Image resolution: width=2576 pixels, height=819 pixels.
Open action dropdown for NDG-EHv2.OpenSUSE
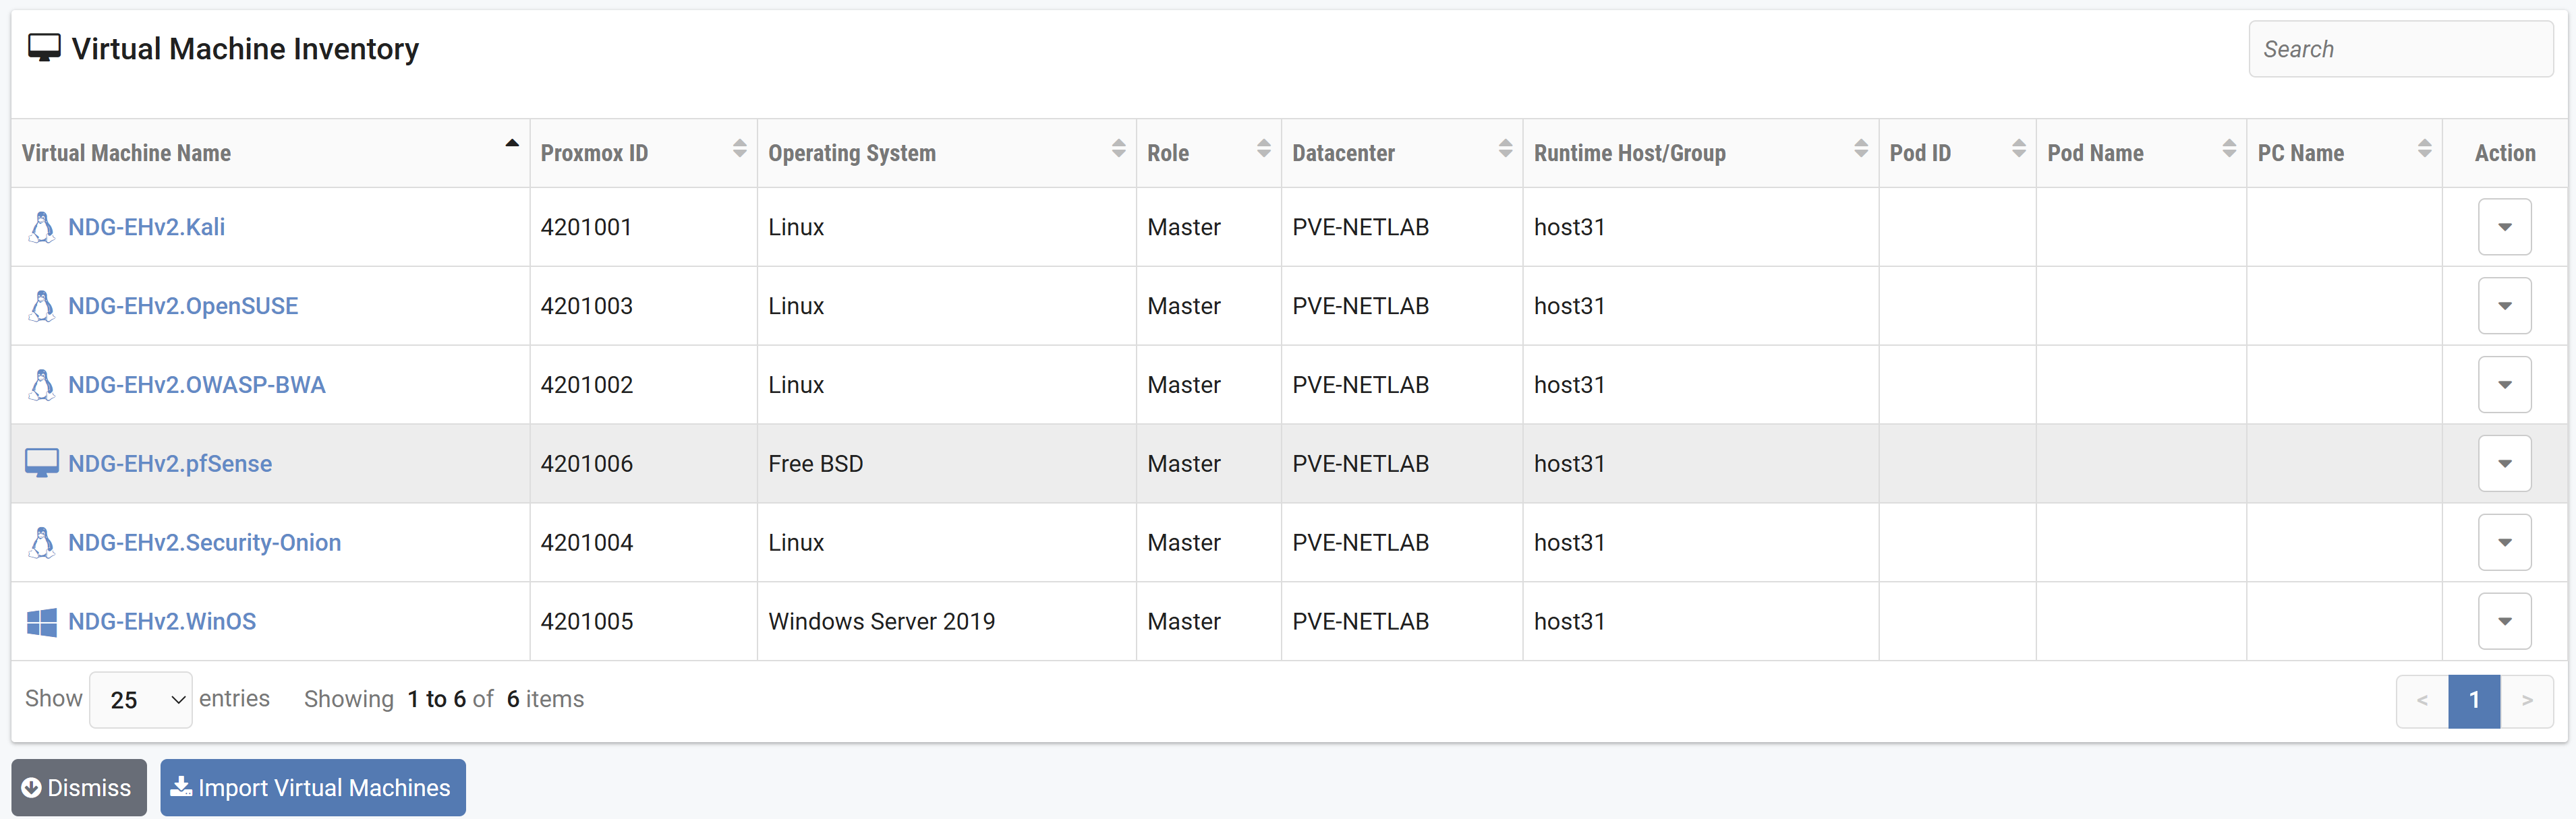pyautogui.click(x=2505, y=307)
